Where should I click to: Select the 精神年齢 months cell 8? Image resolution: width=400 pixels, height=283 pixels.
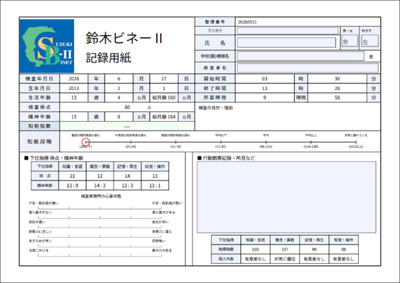[119, 117]
